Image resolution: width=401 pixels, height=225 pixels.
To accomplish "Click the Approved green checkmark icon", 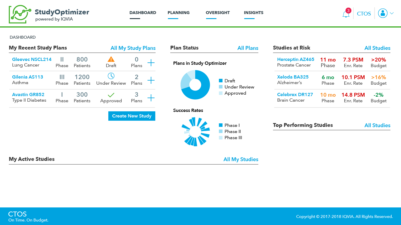I will (x=111, y=95).
